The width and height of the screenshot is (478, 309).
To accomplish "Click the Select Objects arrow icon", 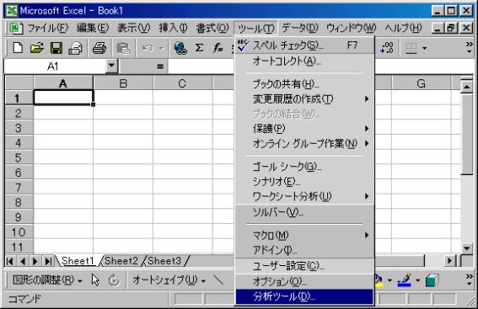I will point(95,280).
